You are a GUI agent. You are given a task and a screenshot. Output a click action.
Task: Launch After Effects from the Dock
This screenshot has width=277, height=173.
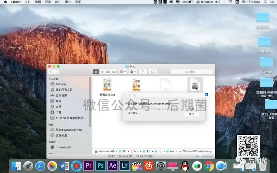(113, 166)
